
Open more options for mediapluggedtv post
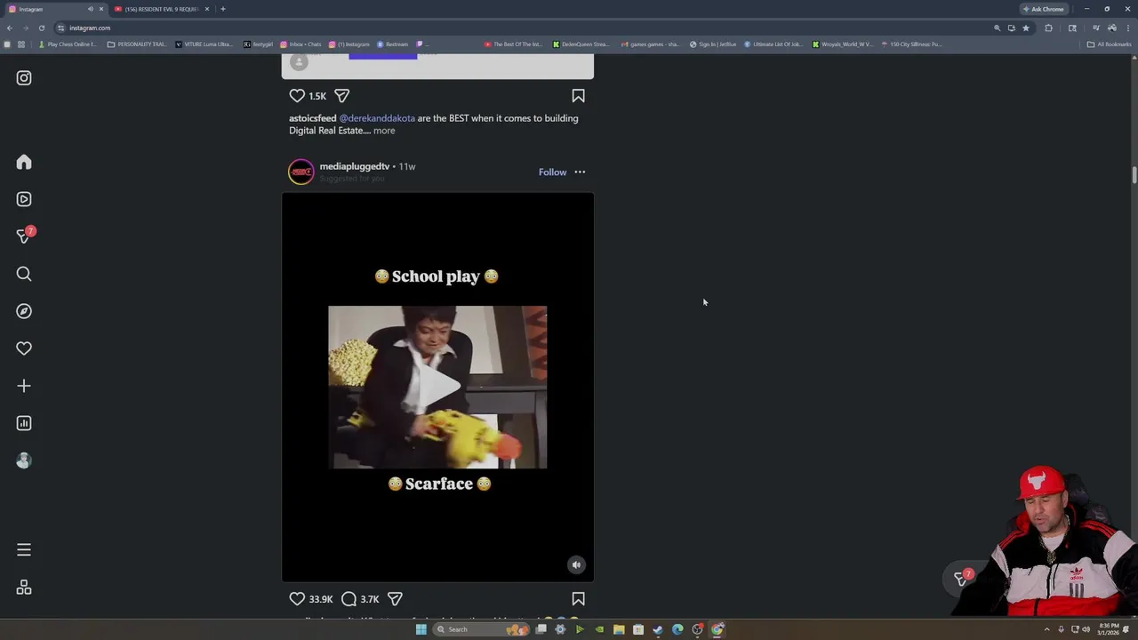580,172
